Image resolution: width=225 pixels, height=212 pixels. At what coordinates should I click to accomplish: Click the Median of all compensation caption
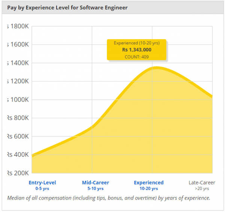[109, 198]
